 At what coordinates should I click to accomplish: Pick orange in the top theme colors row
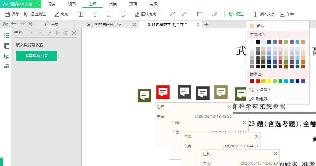(x=303, y=42)
